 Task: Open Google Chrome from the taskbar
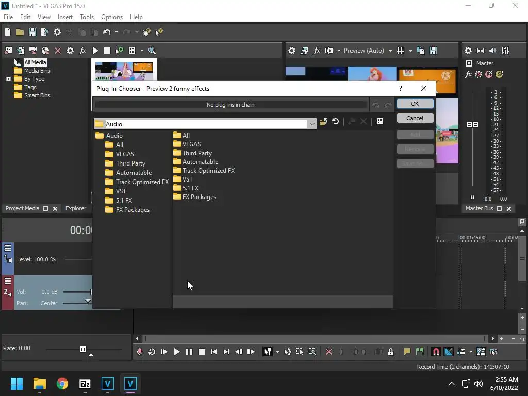coord(62,384)
